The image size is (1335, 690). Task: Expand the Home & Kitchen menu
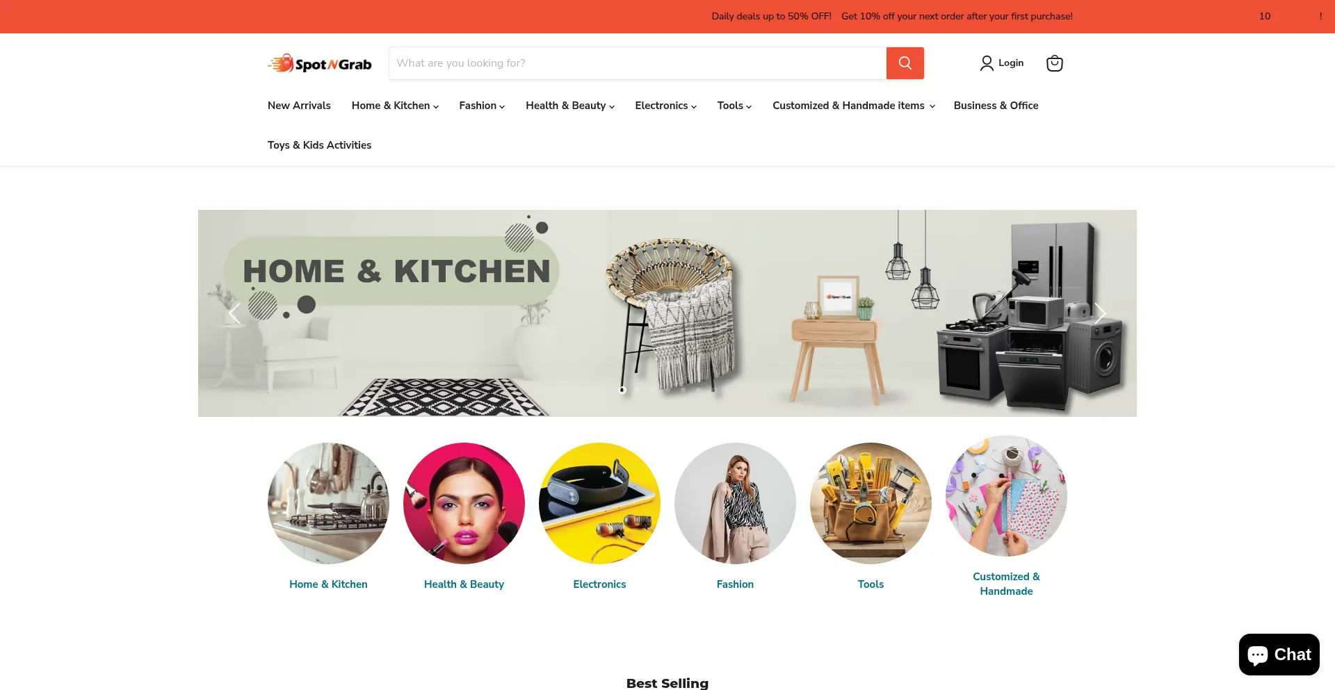pyautogui.click(x=395, y=106)
